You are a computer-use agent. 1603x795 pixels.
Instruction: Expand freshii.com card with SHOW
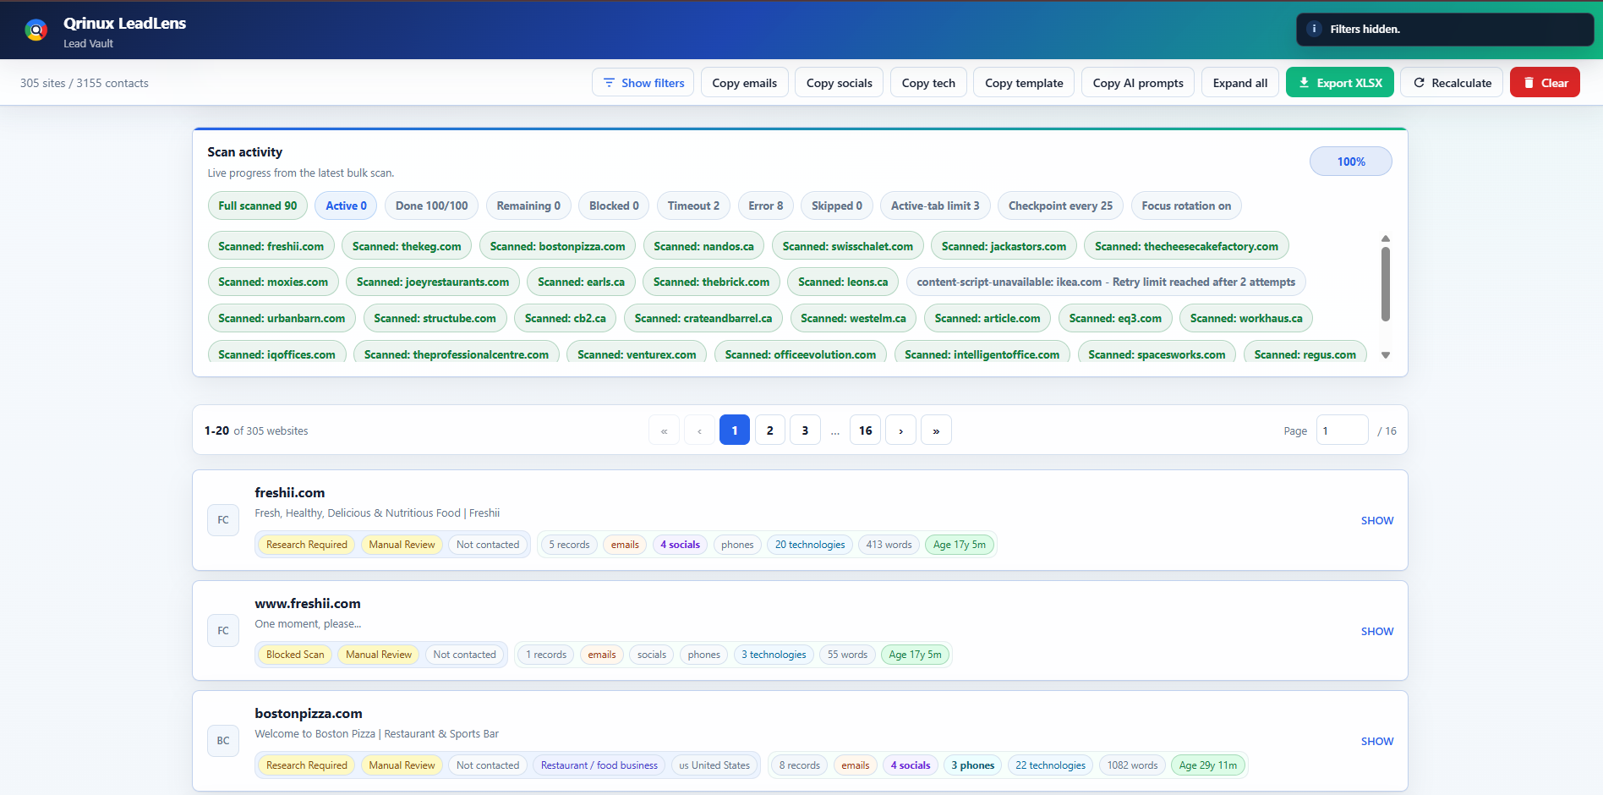coord(1377,520)
